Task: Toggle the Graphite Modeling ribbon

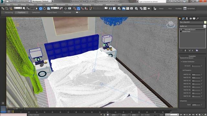Action: click(x=124, y=9)
